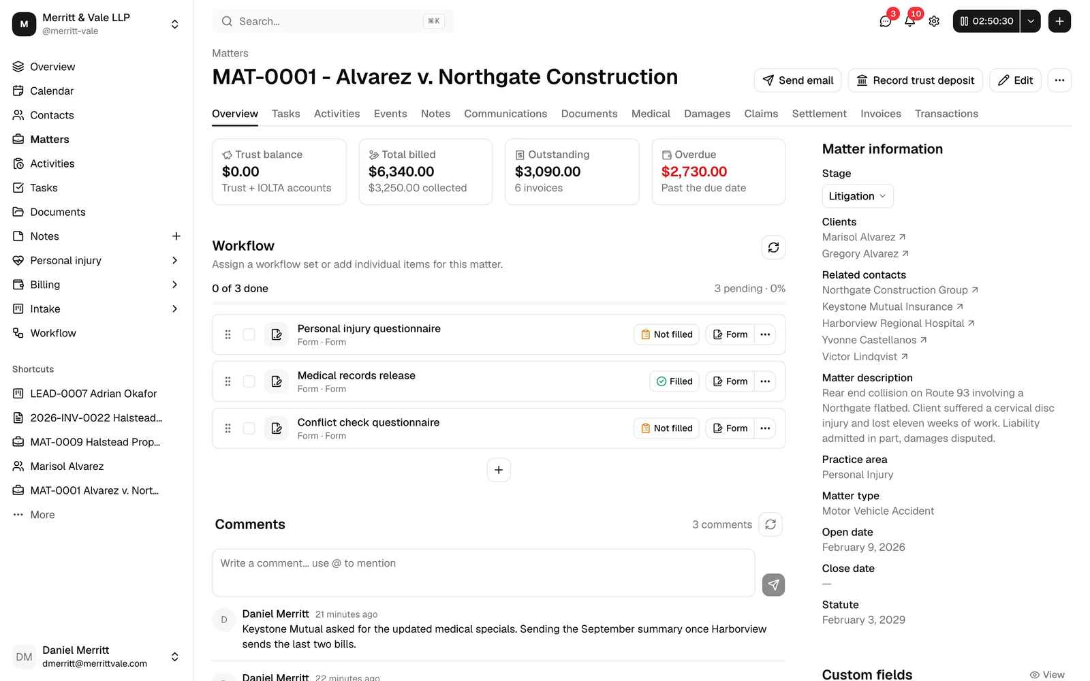
Task: Expand the timer dropdown arrow
Action: click(1031, 21)
